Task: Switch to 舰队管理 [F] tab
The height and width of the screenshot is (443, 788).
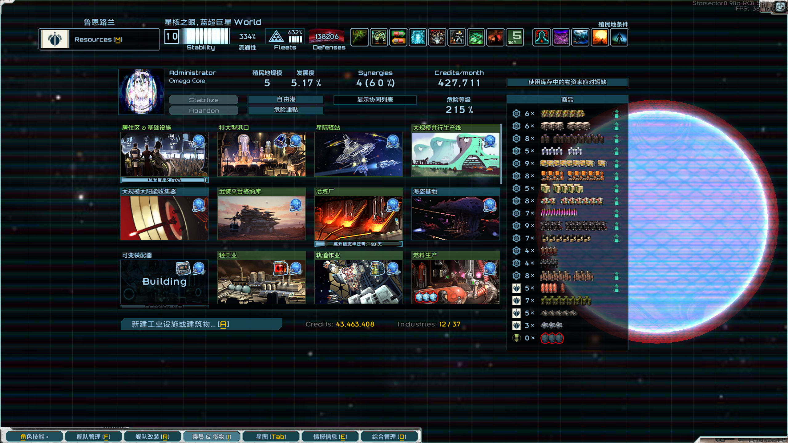Action: tap(93, 436)
